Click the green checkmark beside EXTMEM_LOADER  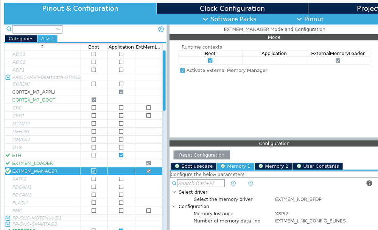[x=8, y=163]
